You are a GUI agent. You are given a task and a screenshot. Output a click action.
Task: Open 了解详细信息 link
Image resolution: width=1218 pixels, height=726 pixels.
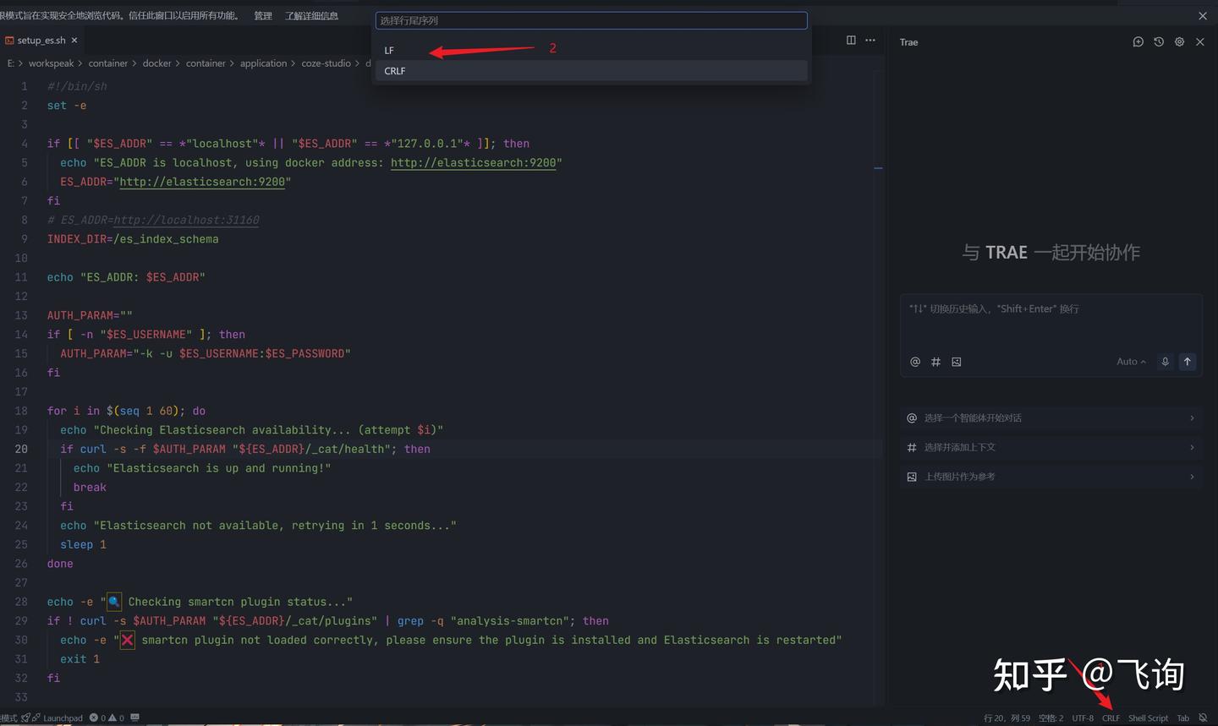pos(311,16)
